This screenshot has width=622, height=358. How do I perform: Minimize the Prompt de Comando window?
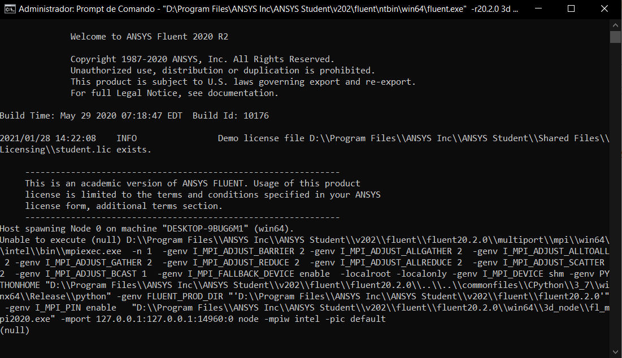[x=538, y=8]
